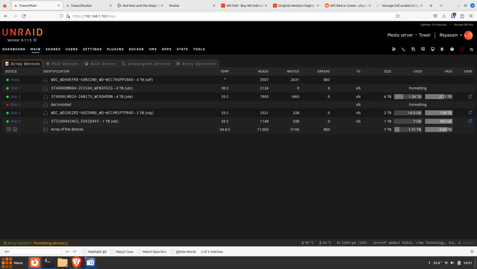Viewport: 477px width, 269px height.
Task: Switch to the Array Operation tab
Action: (x=196, y=64)
